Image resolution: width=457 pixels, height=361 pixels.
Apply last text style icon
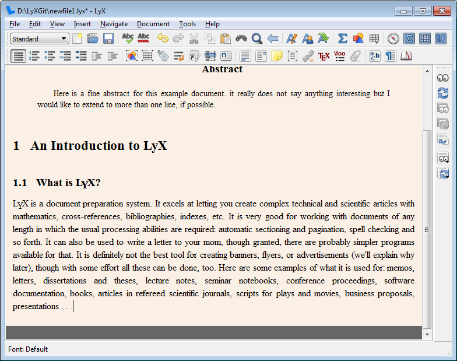pyautogui.click(x=323, y=38)
